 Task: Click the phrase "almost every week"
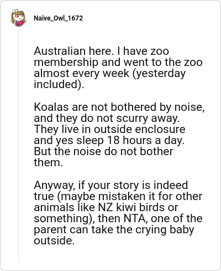[x=82, y=74]
